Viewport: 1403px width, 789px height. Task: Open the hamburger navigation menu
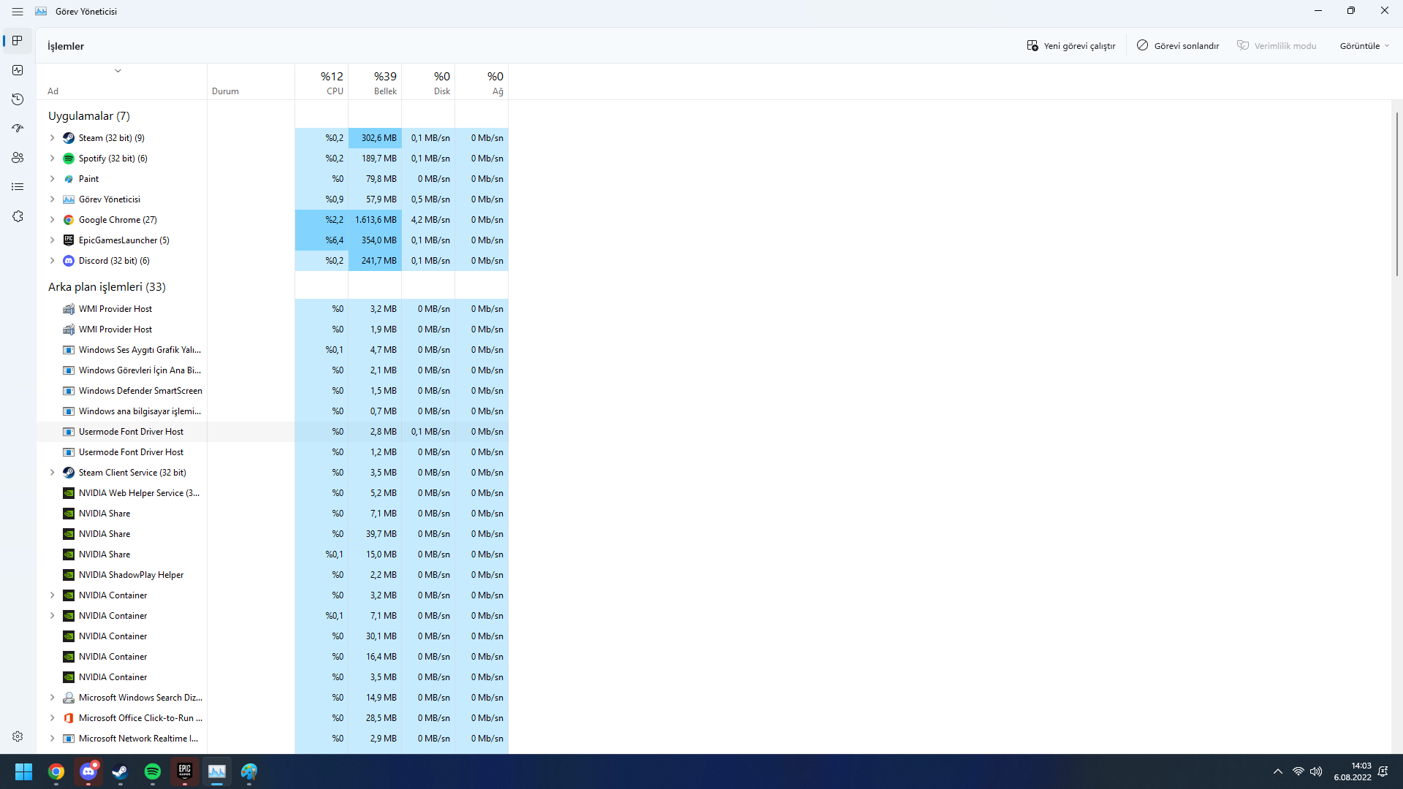18,12
